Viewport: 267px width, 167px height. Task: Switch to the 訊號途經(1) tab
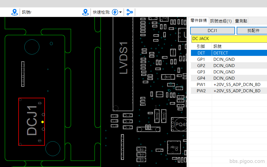click(x=220, y=21)
